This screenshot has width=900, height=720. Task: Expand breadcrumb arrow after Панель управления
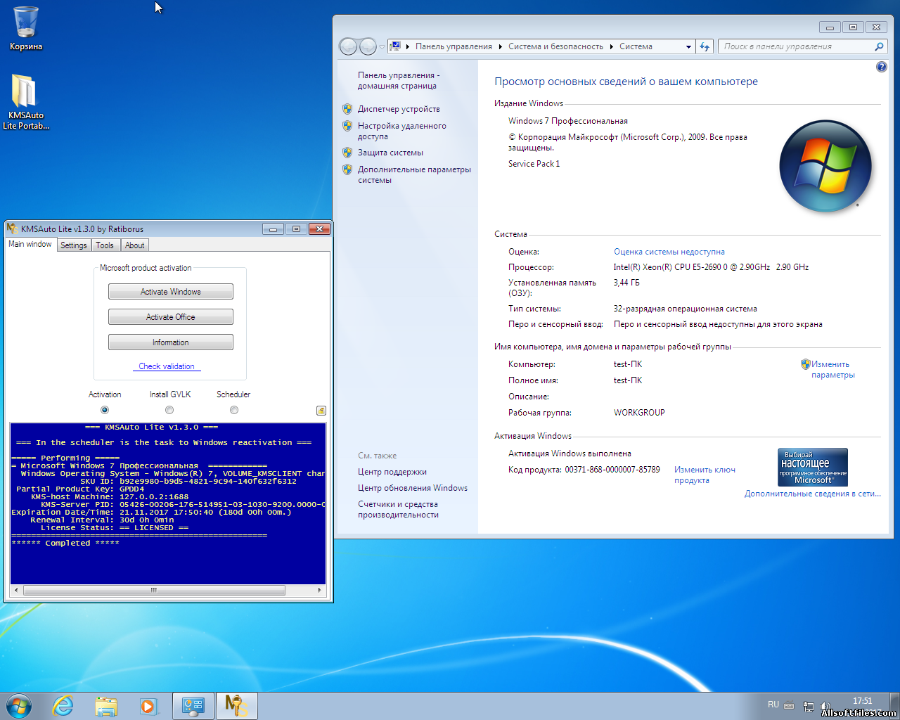(x=500, y=46)
